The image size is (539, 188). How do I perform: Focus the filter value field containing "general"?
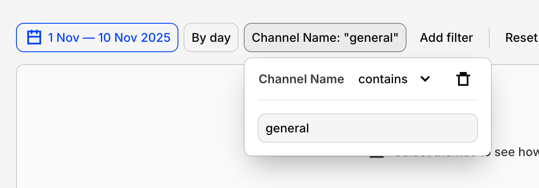(368, 128)
